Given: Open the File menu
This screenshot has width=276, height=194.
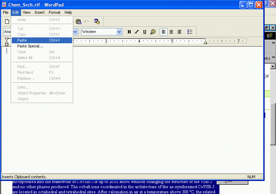Looking at the screenshot, I should click(x=6, y=12).
